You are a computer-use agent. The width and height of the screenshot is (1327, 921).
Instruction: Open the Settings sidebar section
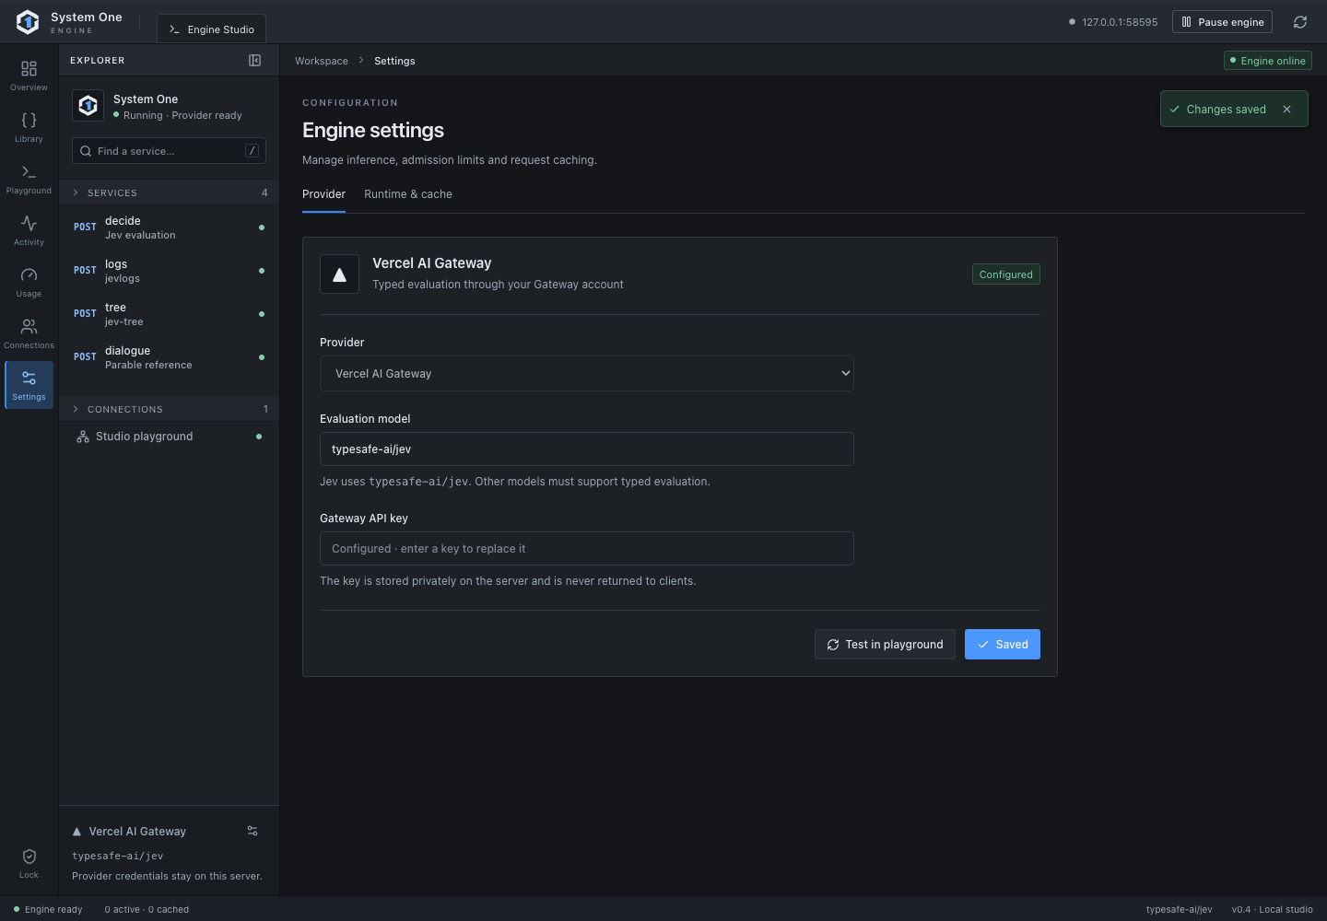[x=29, y=385]
